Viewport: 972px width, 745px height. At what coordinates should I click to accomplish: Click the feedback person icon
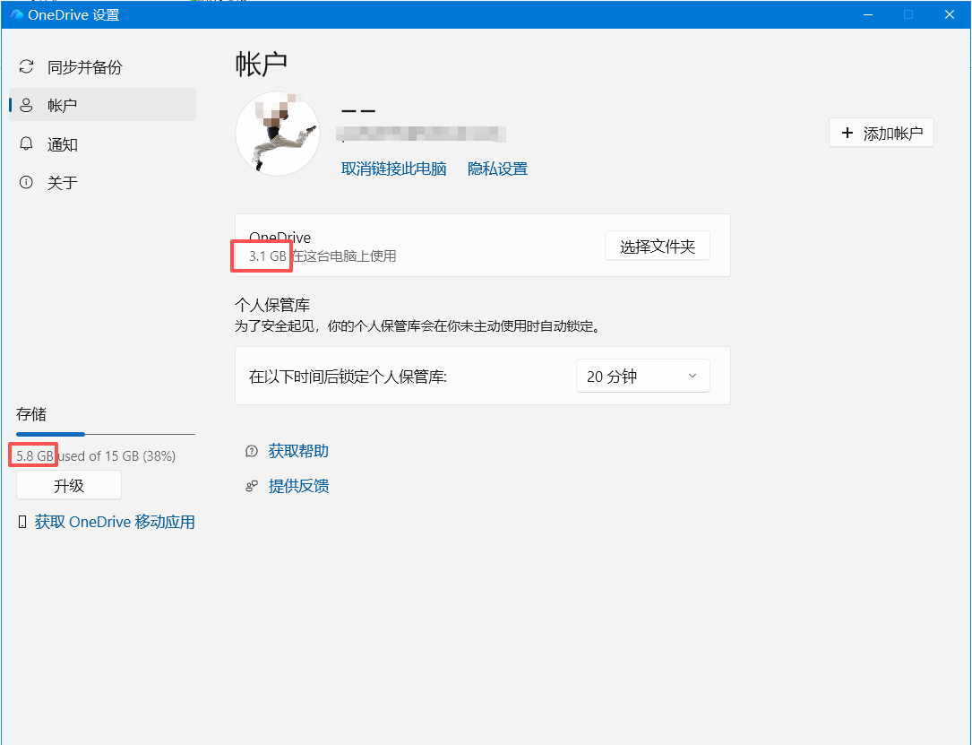pyautogui.click(x=251, y=486)
